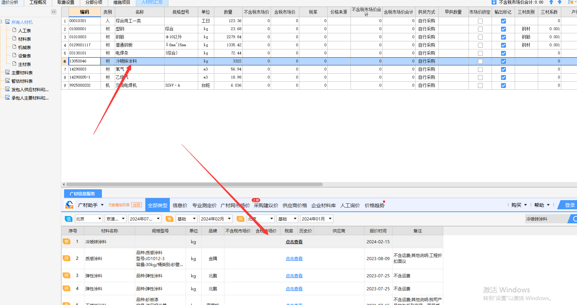Uncheck 输出标记 for 综合用工一类
Screen dimensions: 577x305
503,21
